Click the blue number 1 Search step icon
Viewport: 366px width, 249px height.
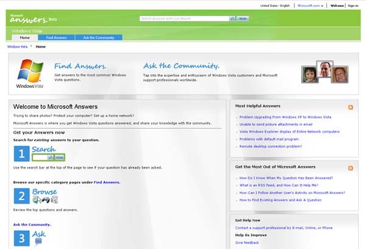21,153
